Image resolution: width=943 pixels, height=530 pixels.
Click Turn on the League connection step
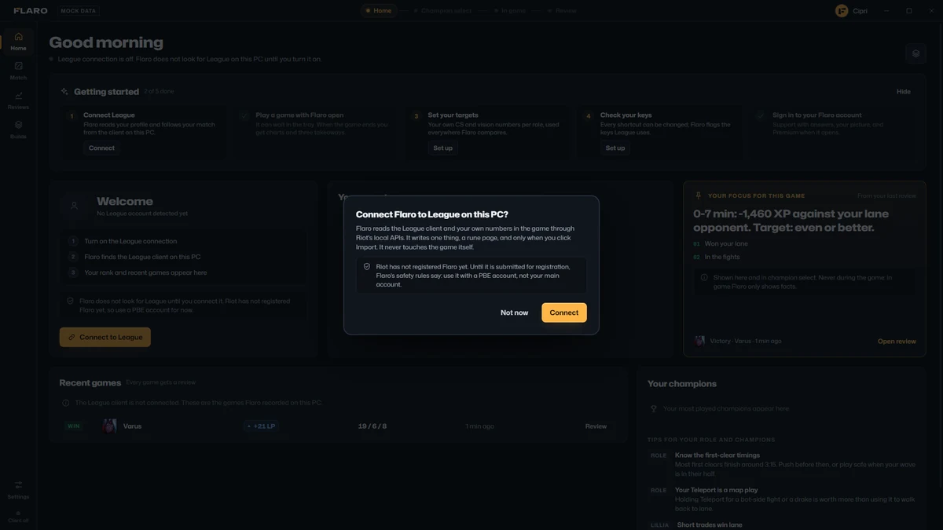tap(130, 241)
